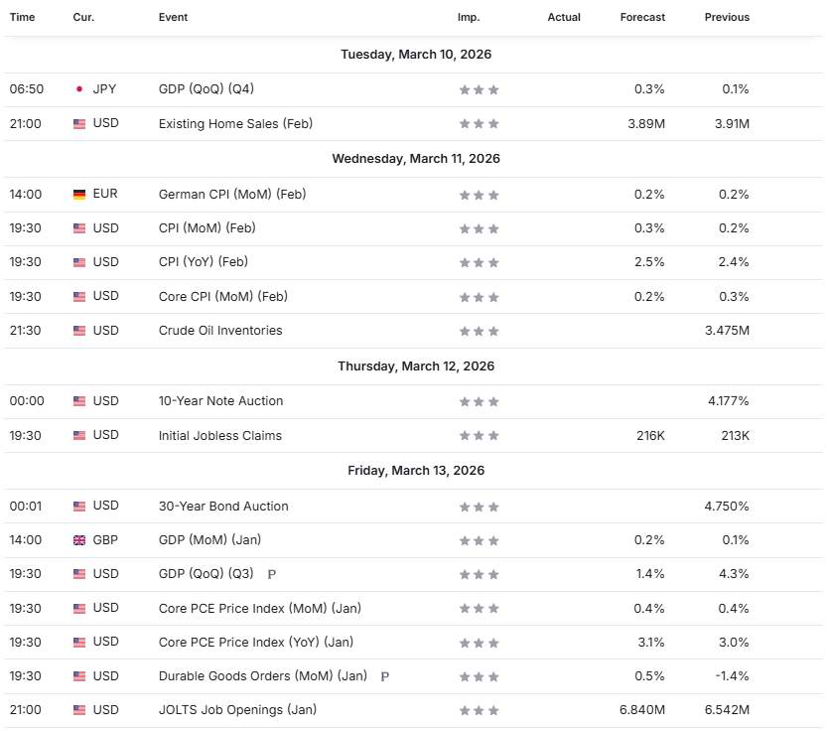Click the Japan flag icon beside JPY

coord(79,89)
